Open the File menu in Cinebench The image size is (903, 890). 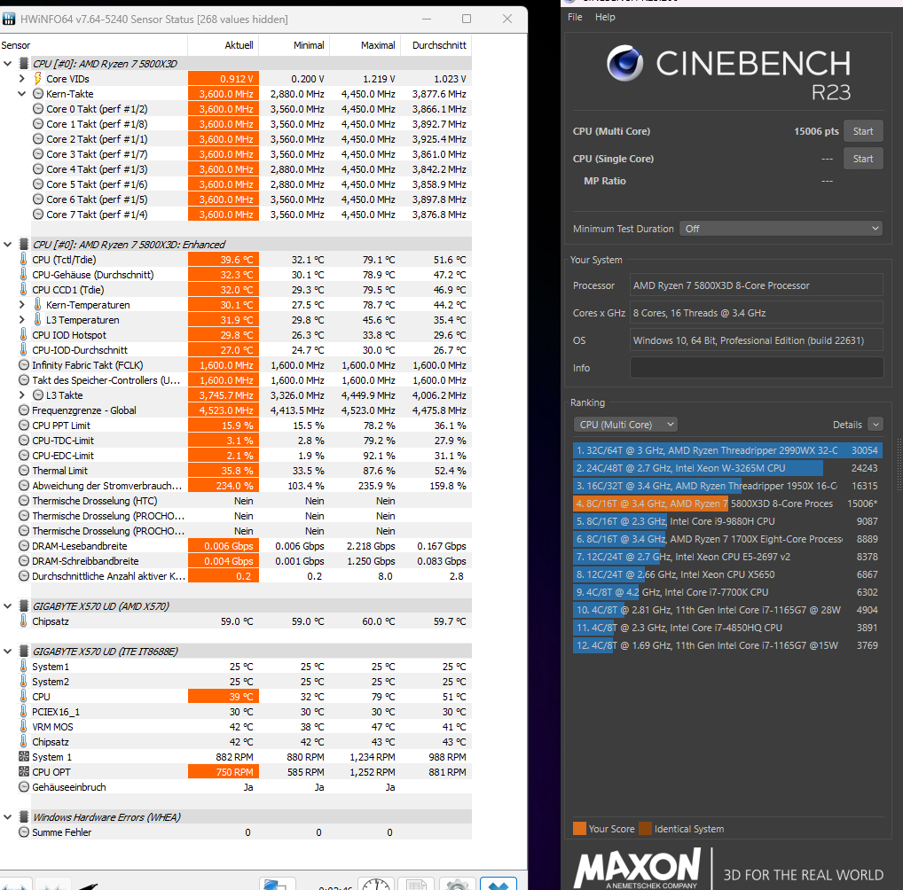pyautogui.click(x=574, y=17)
